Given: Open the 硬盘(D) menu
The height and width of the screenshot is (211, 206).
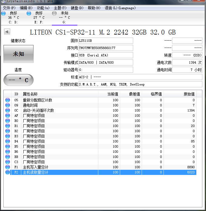Looking at the screenshot, I should pos(77,8).
